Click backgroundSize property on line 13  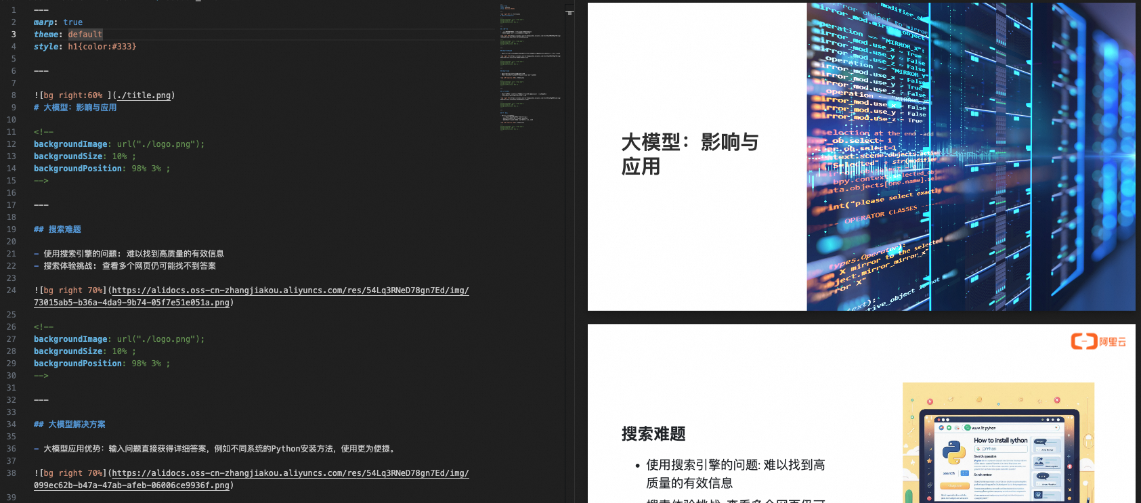pos(68,156)
